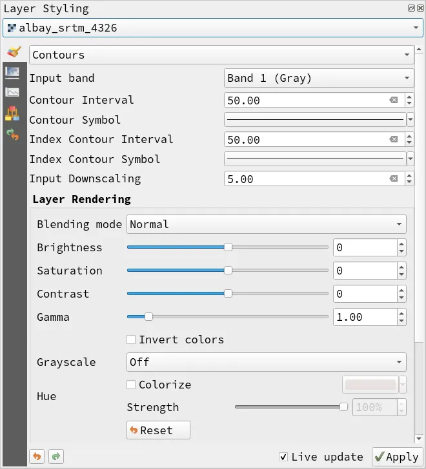426x469 pixels.
Task: Click the Saturation value field
Action: coord(365,271)
